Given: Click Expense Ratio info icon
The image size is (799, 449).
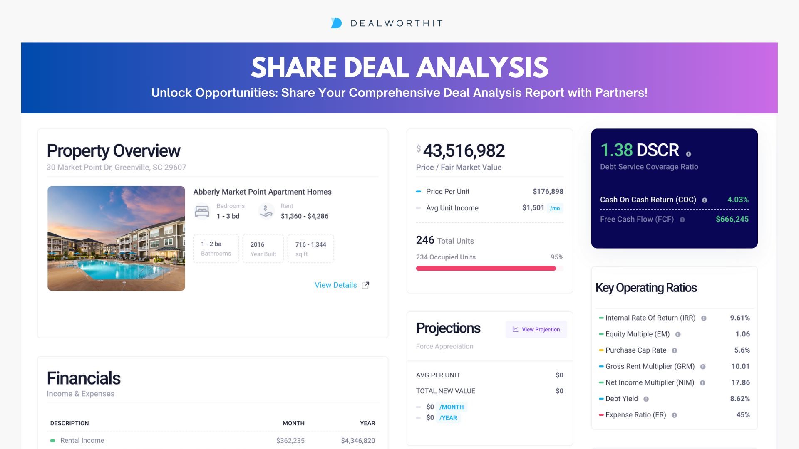Looking at the screenshot, I should point(674,415).
